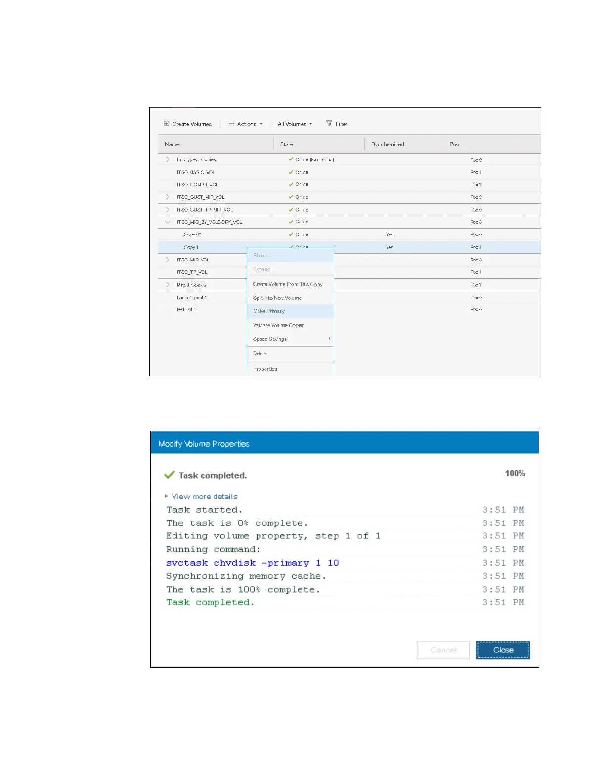
Task: Choose Make Primary from context menu
Action: point(269,311)
